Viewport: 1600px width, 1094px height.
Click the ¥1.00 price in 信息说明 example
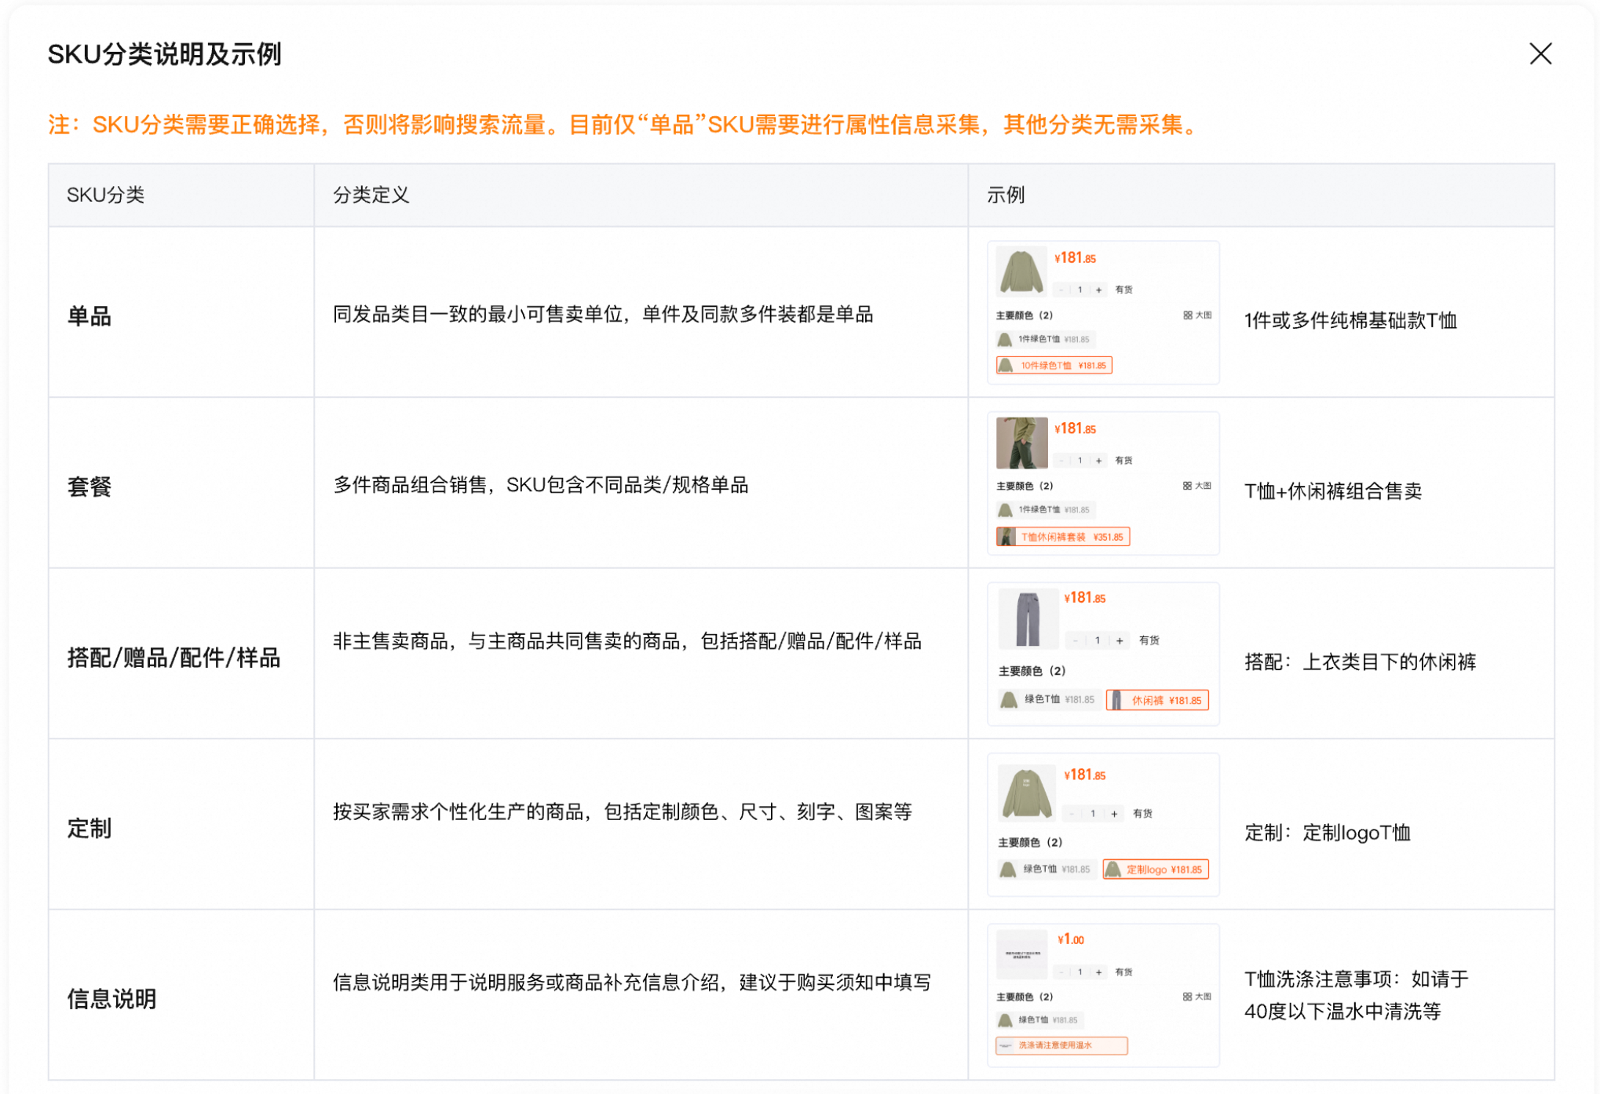click(x=1070, y=939)
